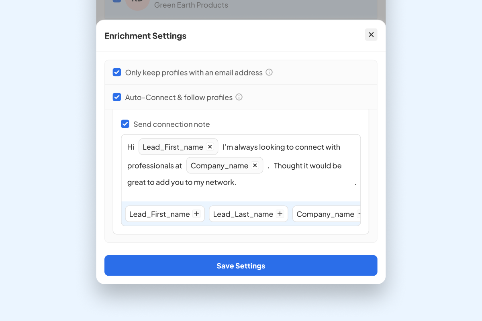Insert Lead_First_name using its plus icon
The image size is (482, 321).
click(196, 214)
